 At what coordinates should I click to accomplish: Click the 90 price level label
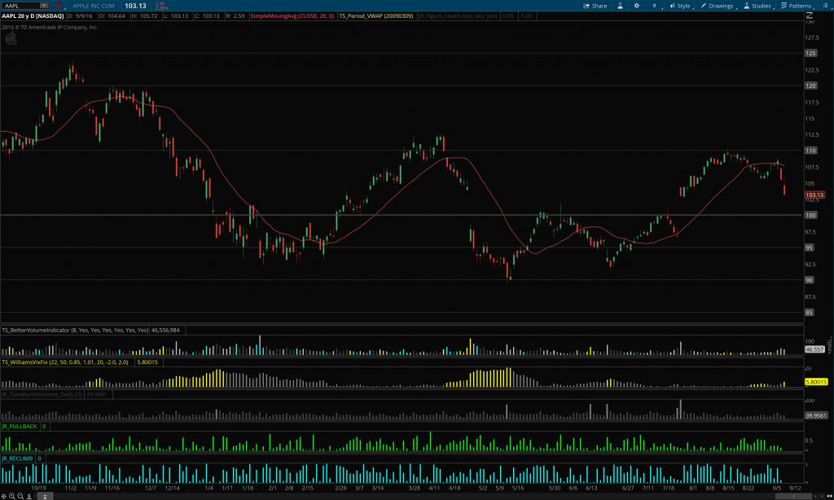click(x=809, y=280)
